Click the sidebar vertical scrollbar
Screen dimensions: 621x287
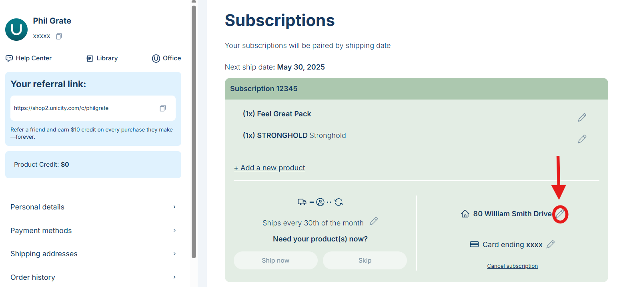point(194,132)
